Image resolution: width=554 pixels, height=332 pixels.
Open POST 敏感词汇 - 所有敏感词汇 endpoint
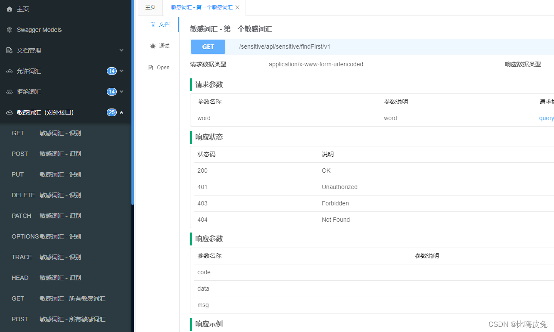click(x=65, y=319)
